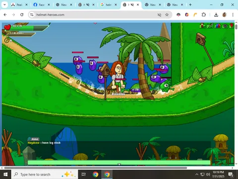Bookmark this page with the star icon
238x179 pixels.
click(167, 15)
